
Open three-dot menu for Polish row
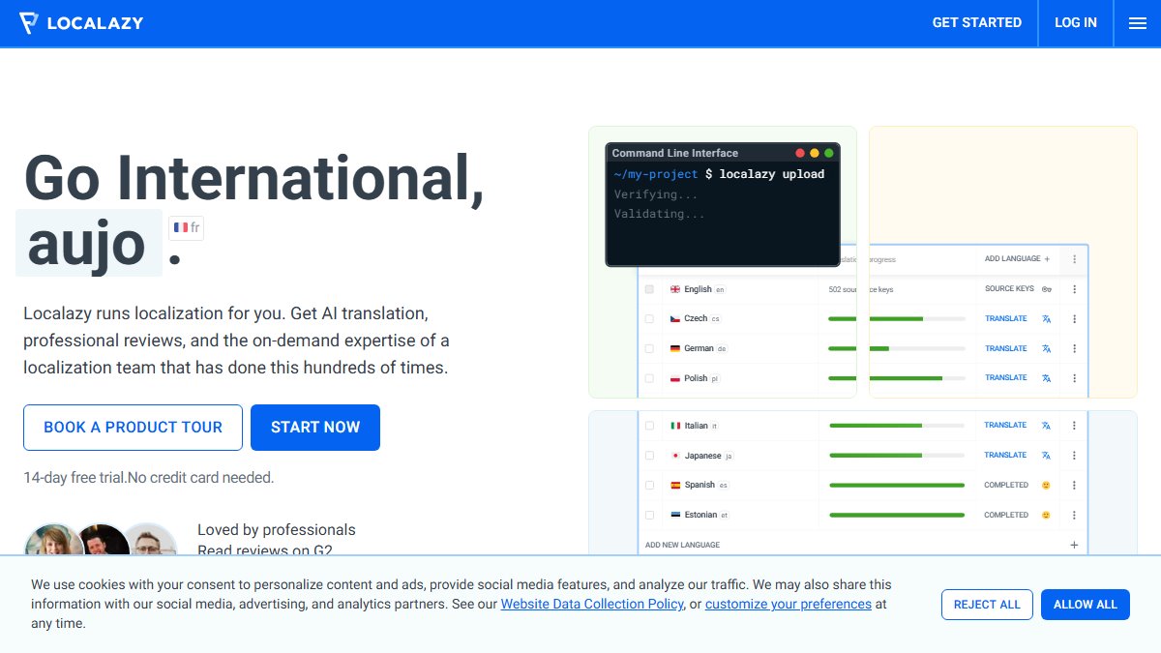pyautogui.click(x=1074, y=378)
